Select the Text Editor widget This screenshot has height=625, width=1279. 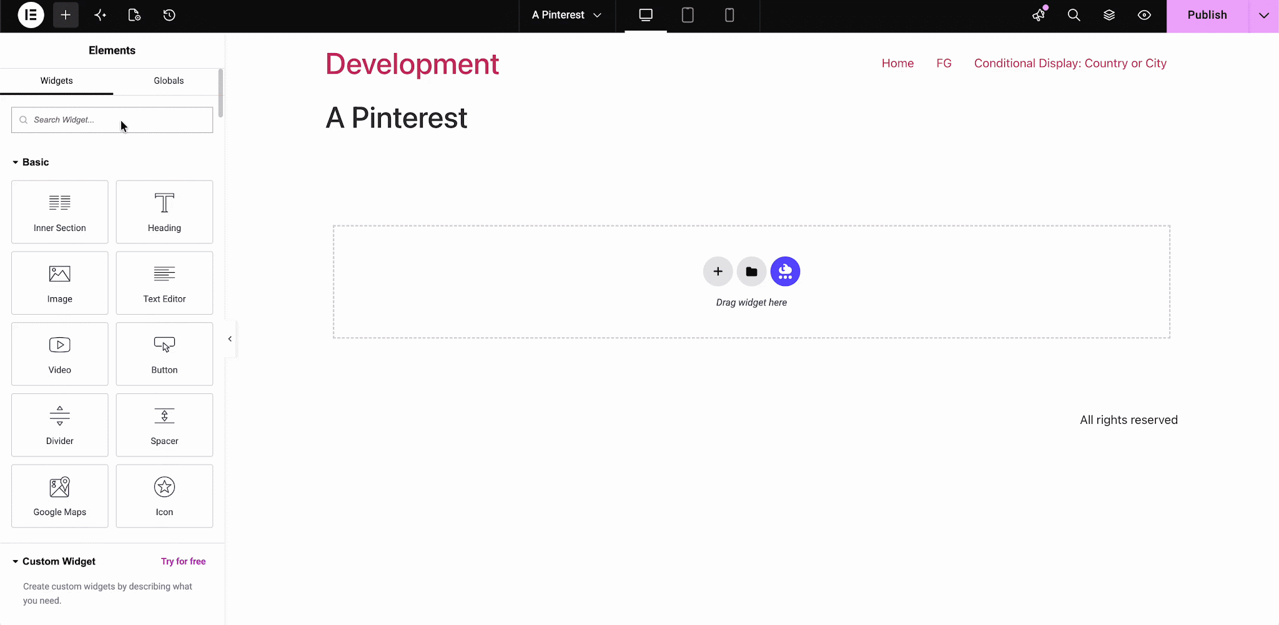click(x=164, y=283)
